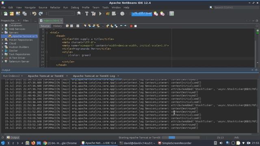Viewport: 260px width, 146px height.
Task: Open the project configuration combo box
Action: (x=61, y=14)
